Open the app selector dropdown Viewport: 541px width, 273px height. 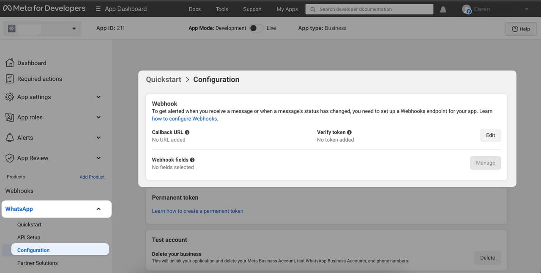click(x=42, y=28)
